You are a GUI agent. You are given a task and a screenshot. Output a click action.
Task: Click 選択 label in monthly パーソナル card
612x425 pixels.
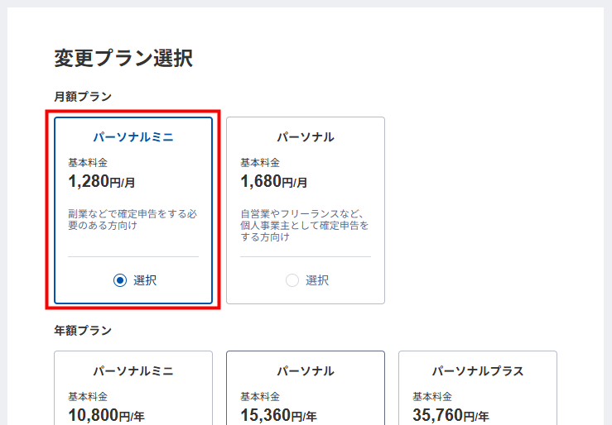point(317,280)
